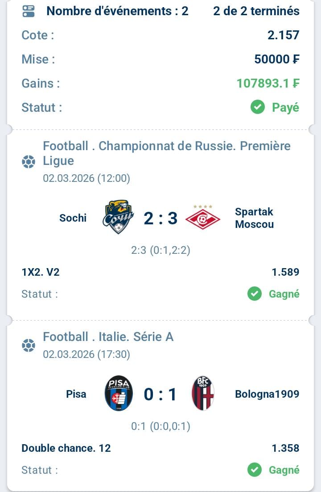Click the green Payé checkmark icon

[x=258, y=107]
